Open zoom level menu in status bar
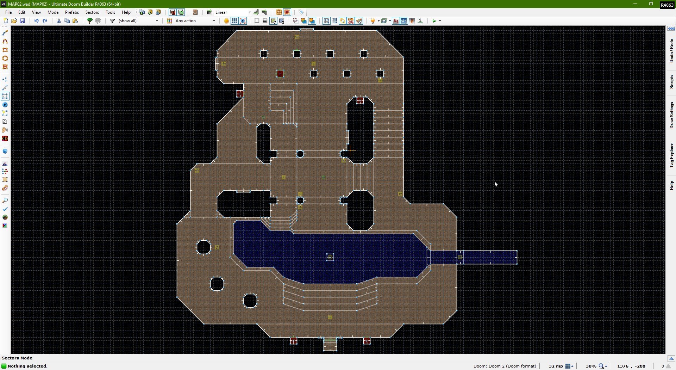This screenshot has height=370, width=676. (x=603, y=366)
